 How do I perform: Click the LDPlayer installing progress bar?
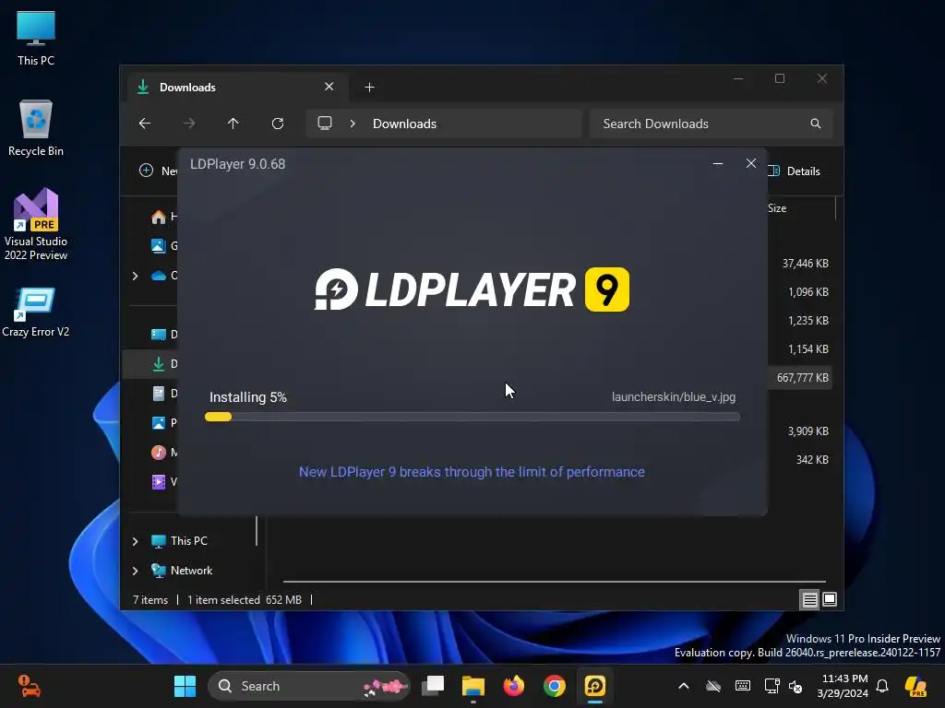tap(472, 417)
